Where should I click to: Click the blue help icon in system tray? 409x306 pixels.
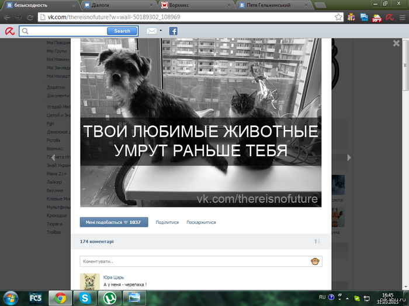331,297
